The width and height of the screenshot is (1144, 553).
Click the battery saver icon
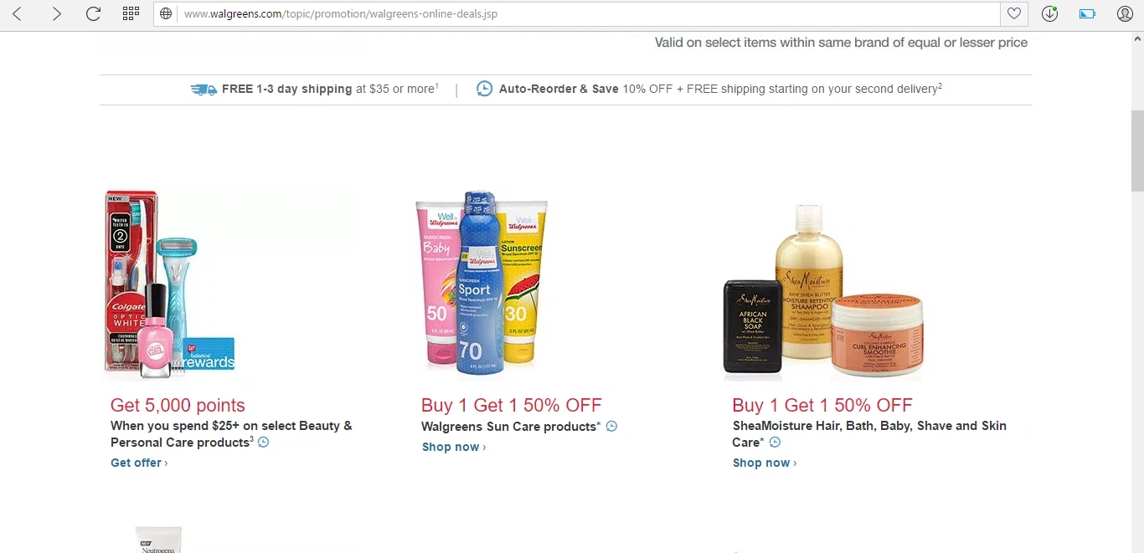coord(1087,13)
